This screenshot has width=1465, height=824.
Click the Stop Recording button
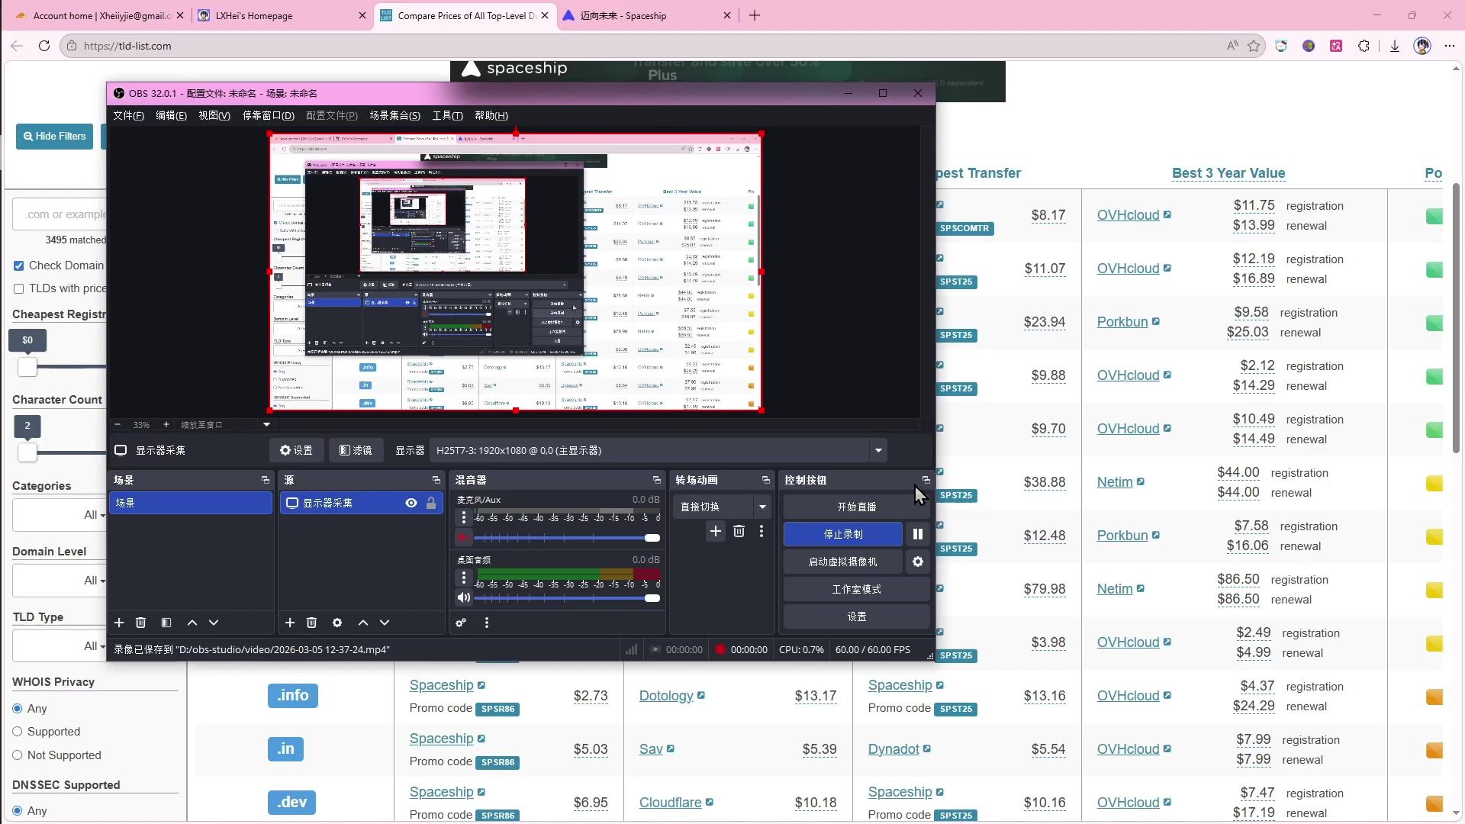(x=842, y=534)
